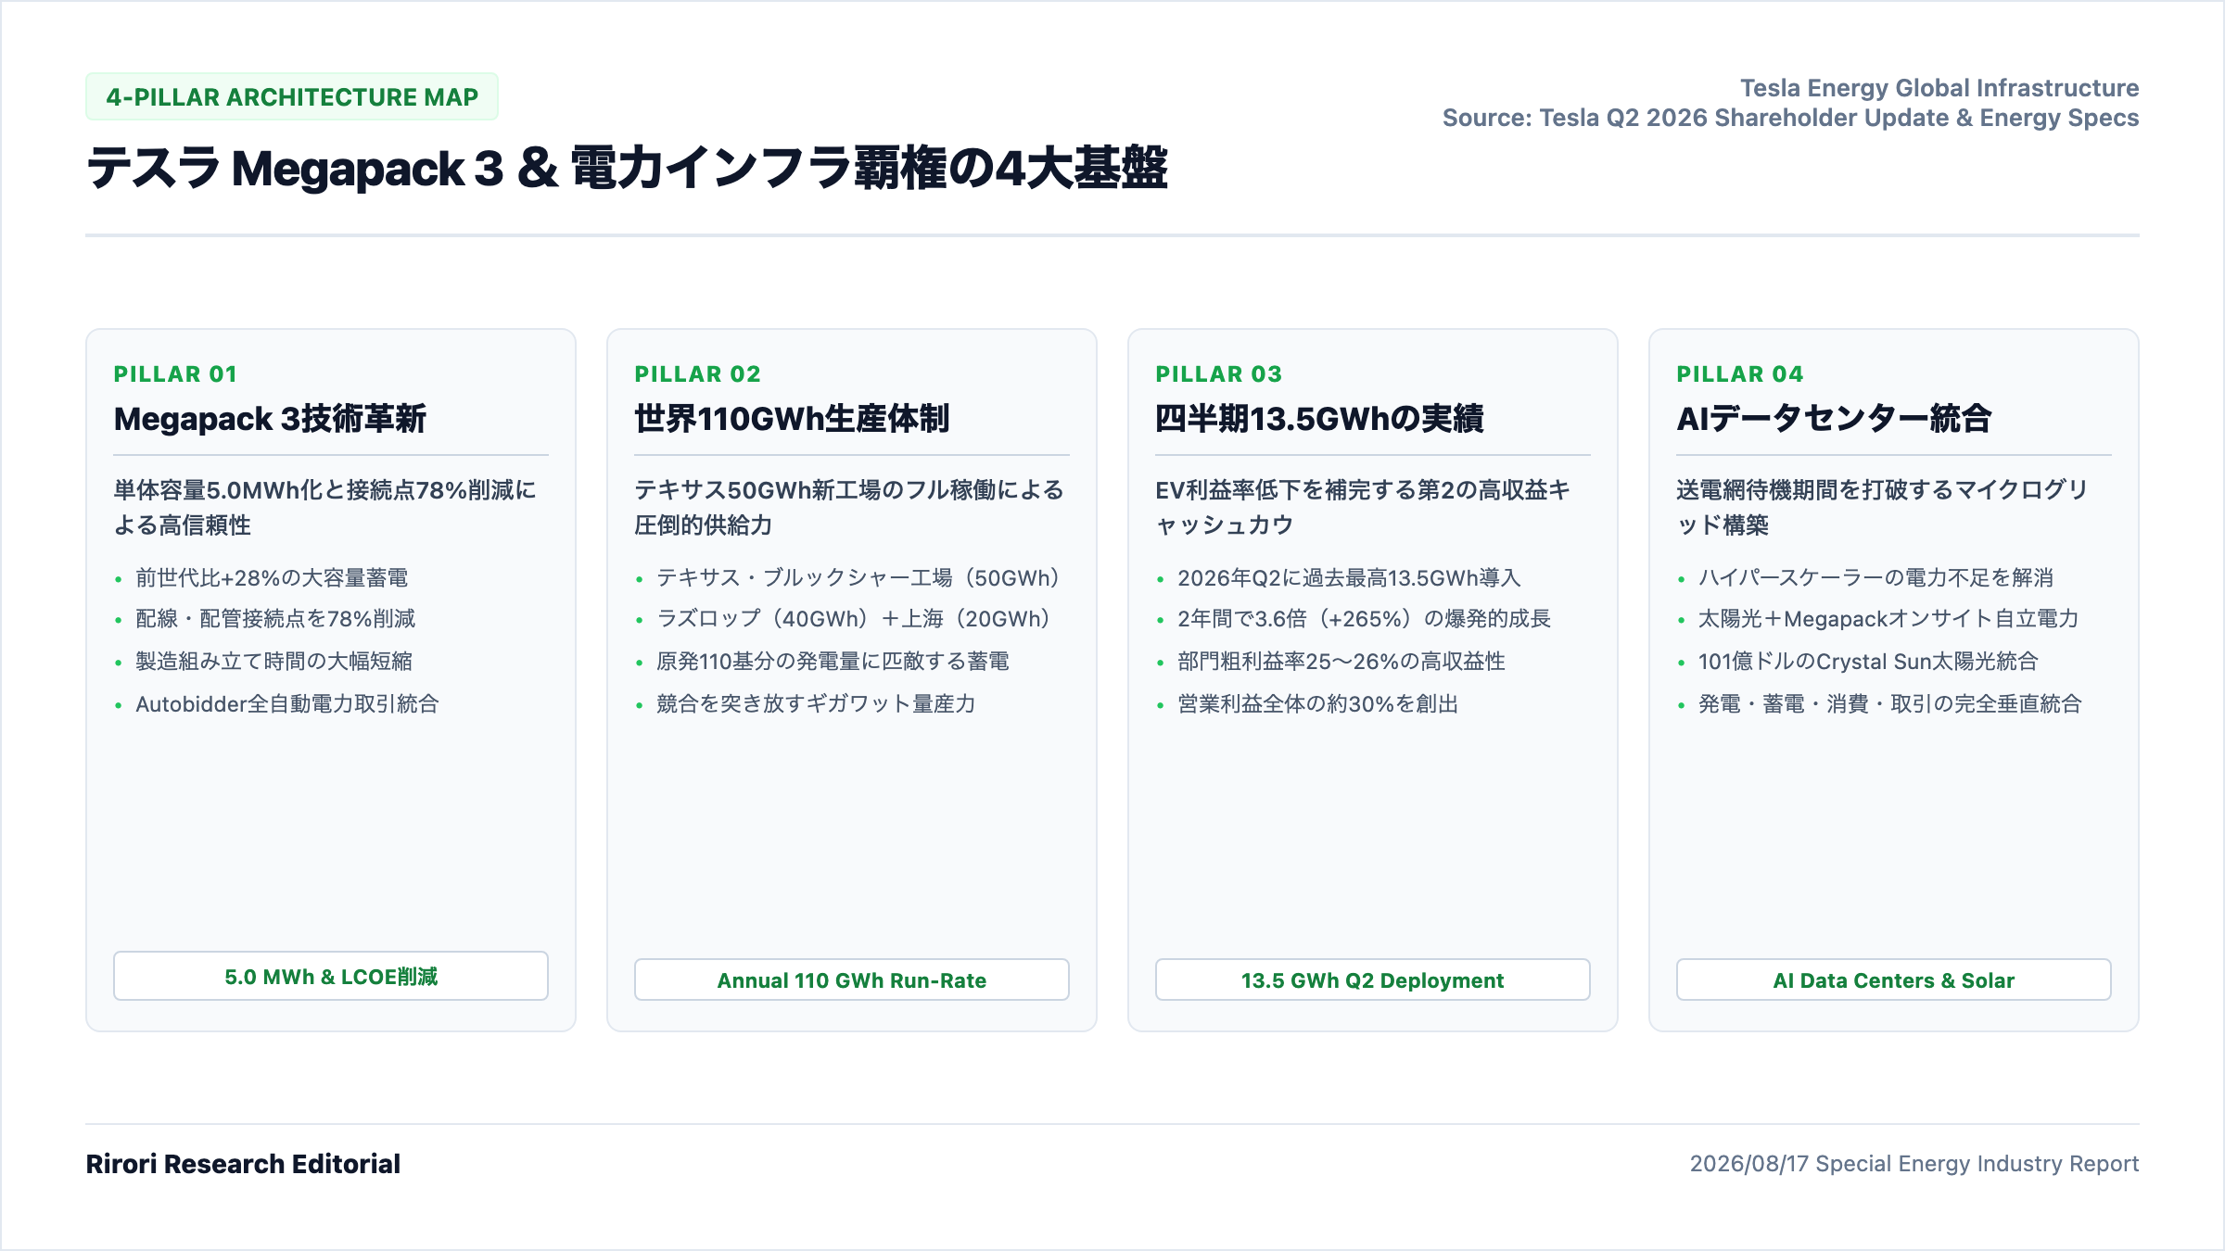Click the 世界110GWh生産体制 card heading
The width and height of the screenshot is (2225, 1251).
[x=792, y=419]
